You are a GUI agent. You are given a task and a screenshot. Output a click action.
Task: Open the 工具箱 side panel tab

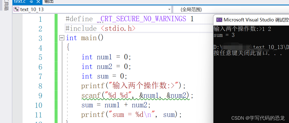tap(6, 5)
